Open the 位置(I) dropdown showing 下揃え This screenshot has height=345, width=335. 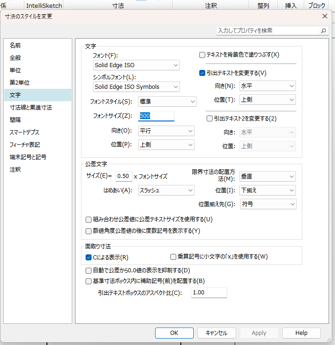coord(267,190)
